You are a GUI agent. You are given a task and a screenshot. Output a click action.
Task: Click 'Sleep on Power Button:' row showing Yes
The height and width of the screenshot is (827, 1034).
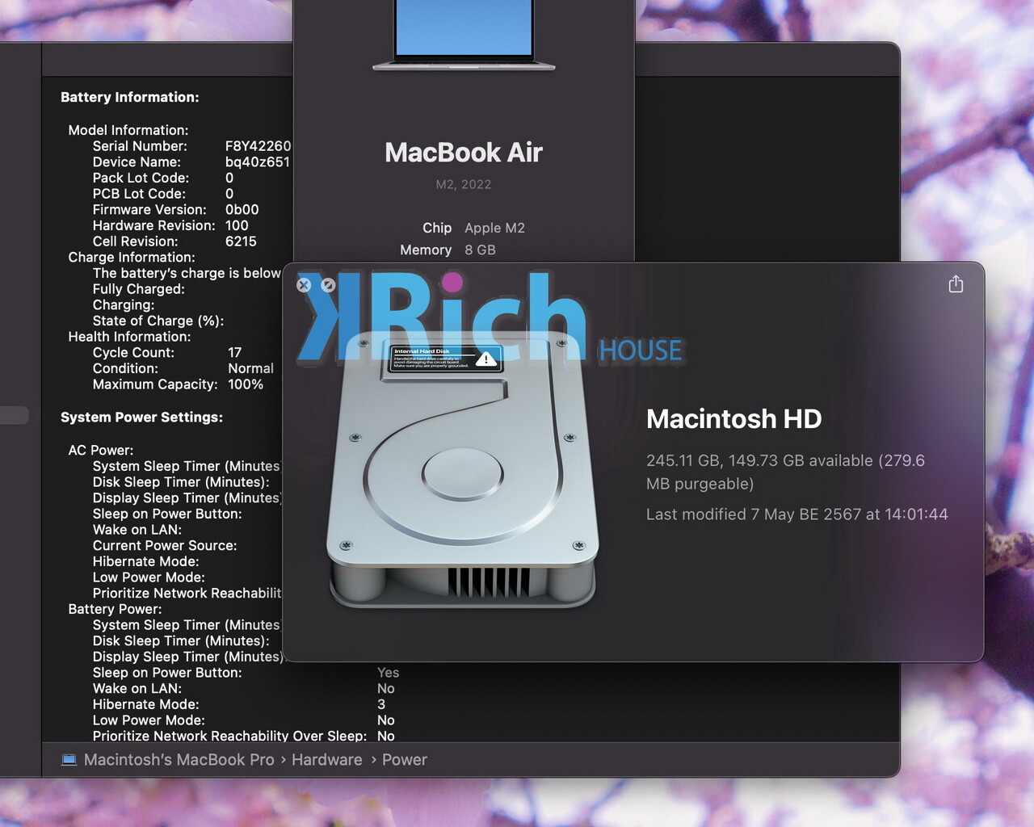point(246,673)
